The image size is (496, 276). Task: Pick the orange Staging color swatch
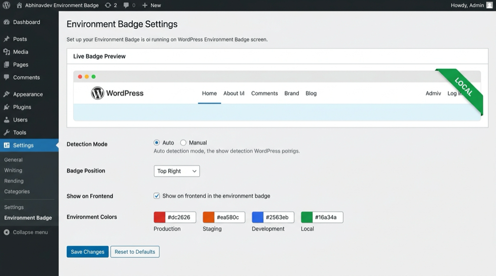(x=208, y=217)
